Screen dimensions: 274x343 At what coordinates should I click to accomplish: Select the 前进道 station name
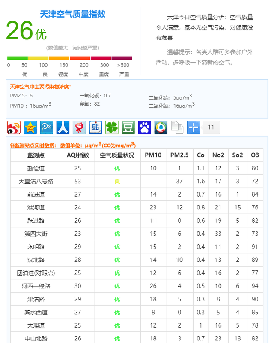(x=36, y=194)
